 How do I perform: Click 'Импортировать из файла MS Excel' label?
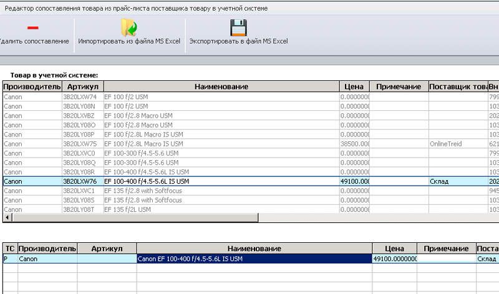point(129,41)
